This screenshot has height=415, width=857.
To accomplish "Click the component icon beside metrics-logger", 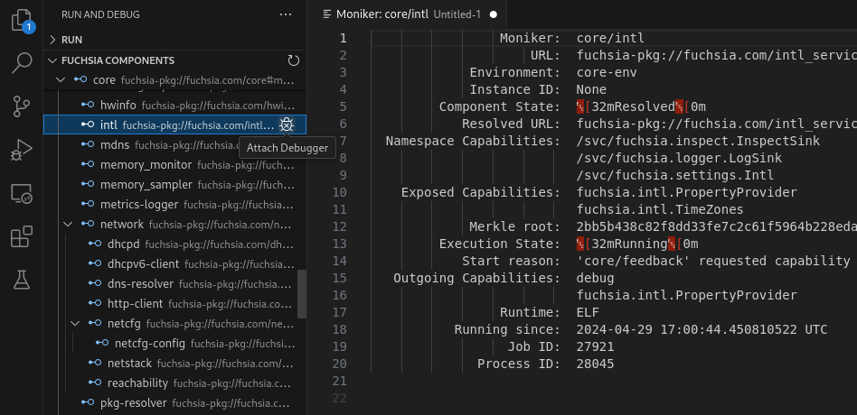I will coord(87,205).
